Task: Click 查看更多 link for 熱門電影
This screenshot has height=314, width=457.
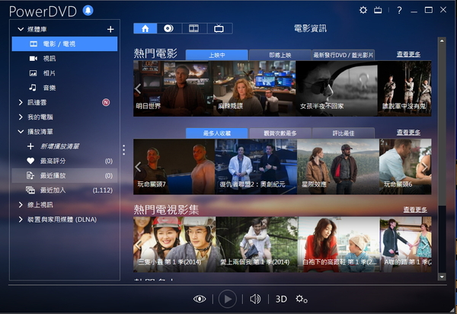Action: point(408,54)
